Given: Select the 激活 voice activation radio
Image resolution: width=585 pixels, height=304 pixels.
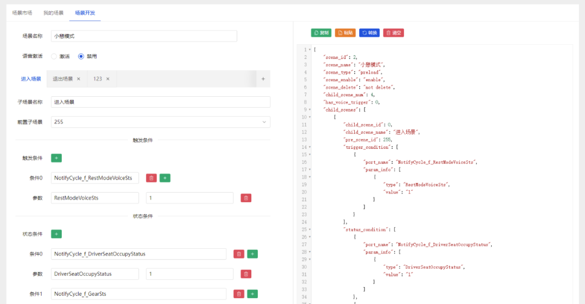Looking at the screenshot, I should 54,56.
